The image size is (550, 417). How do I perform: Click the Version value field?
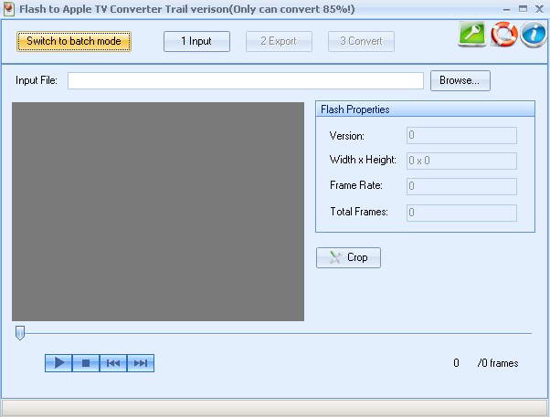coord(461,136)
